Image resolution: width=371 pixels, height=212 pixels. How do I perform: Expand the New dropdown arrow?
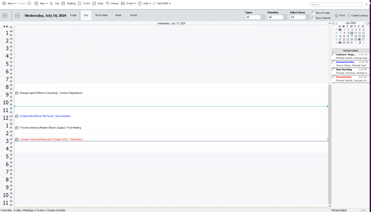click(x=46, y=4)
